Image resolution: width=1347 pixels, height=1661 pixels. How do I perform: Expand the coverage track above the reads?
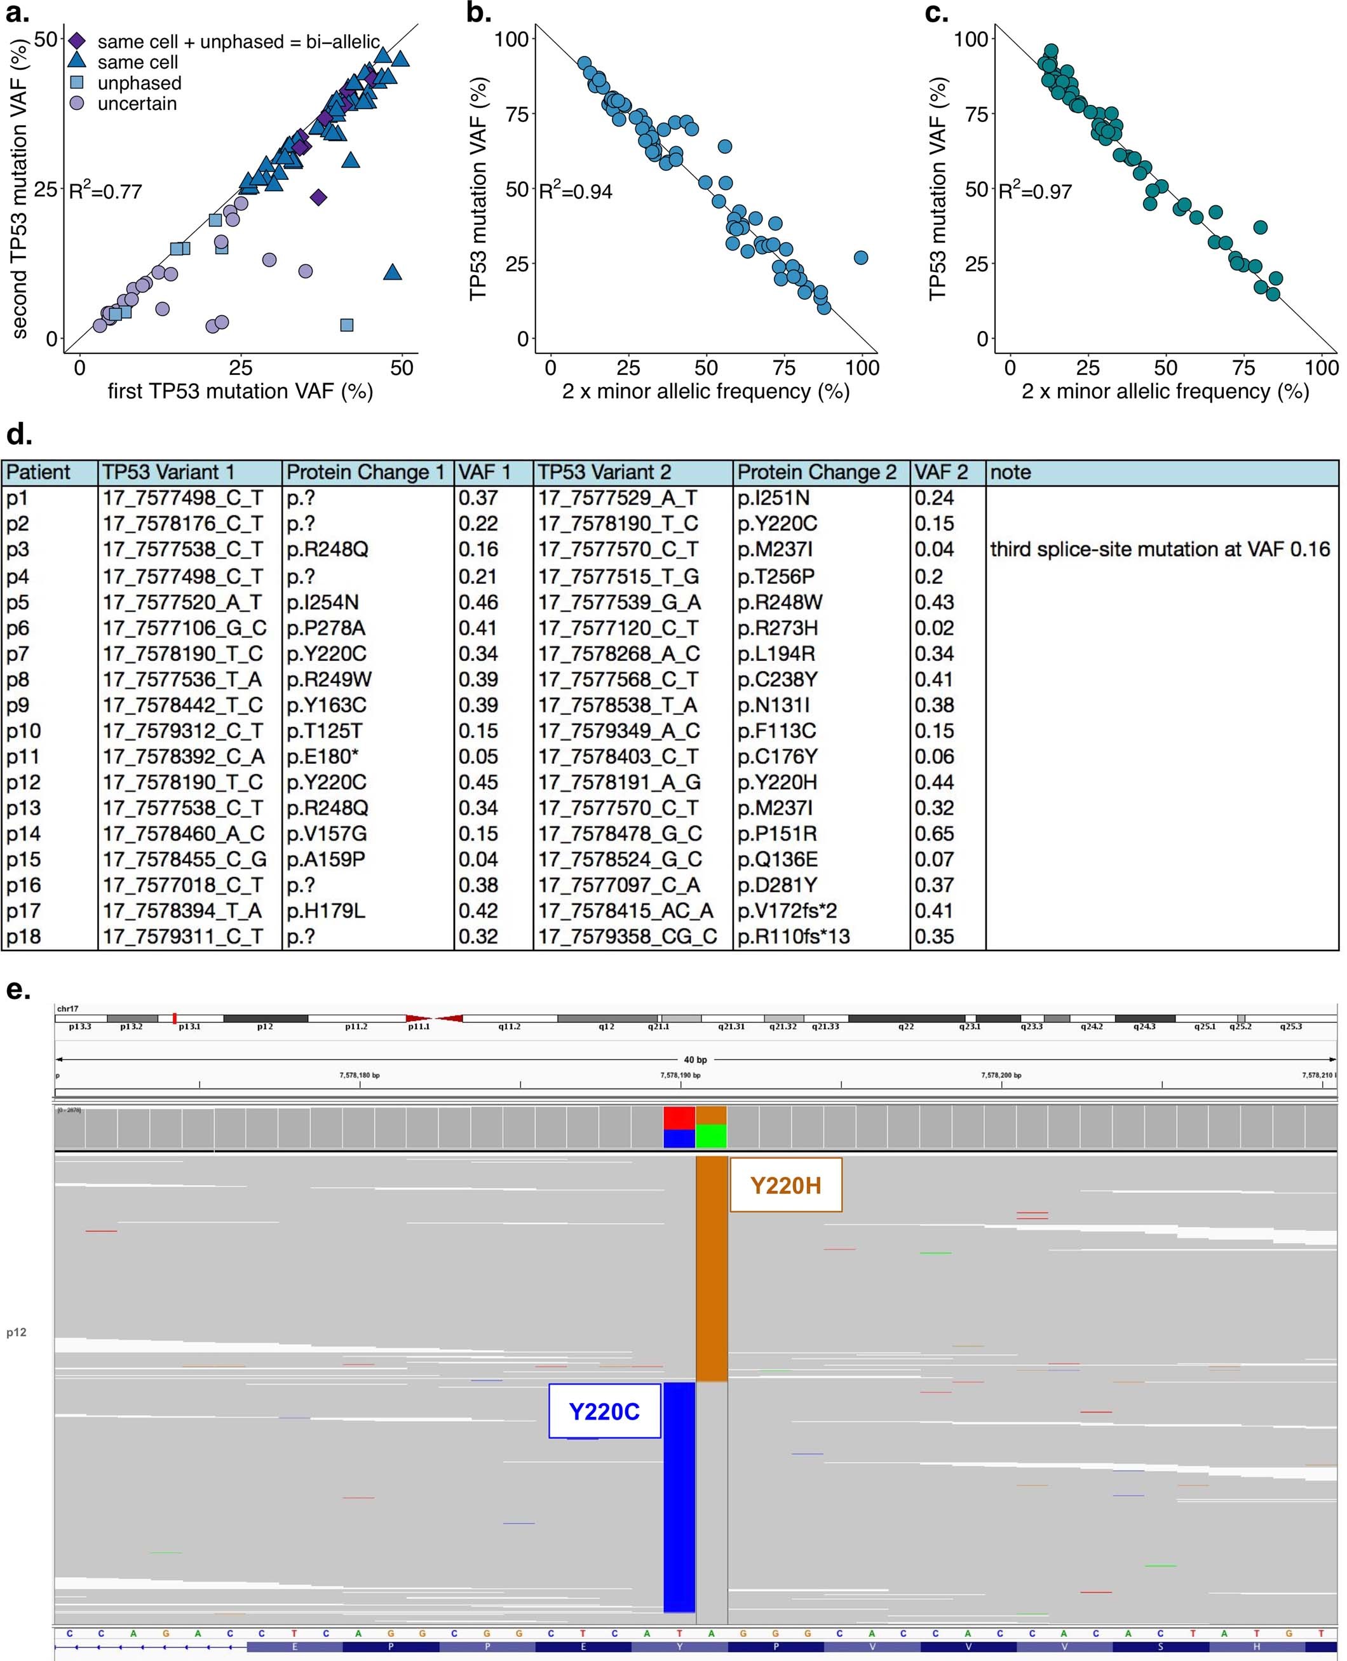pyautogui.click(x=310, y=1129)
